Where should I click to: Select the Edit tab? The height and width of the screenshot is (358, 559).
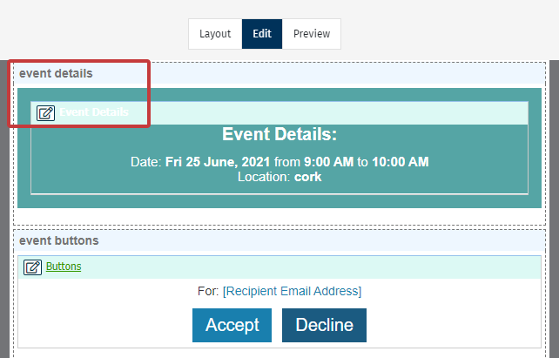point(262,34)
